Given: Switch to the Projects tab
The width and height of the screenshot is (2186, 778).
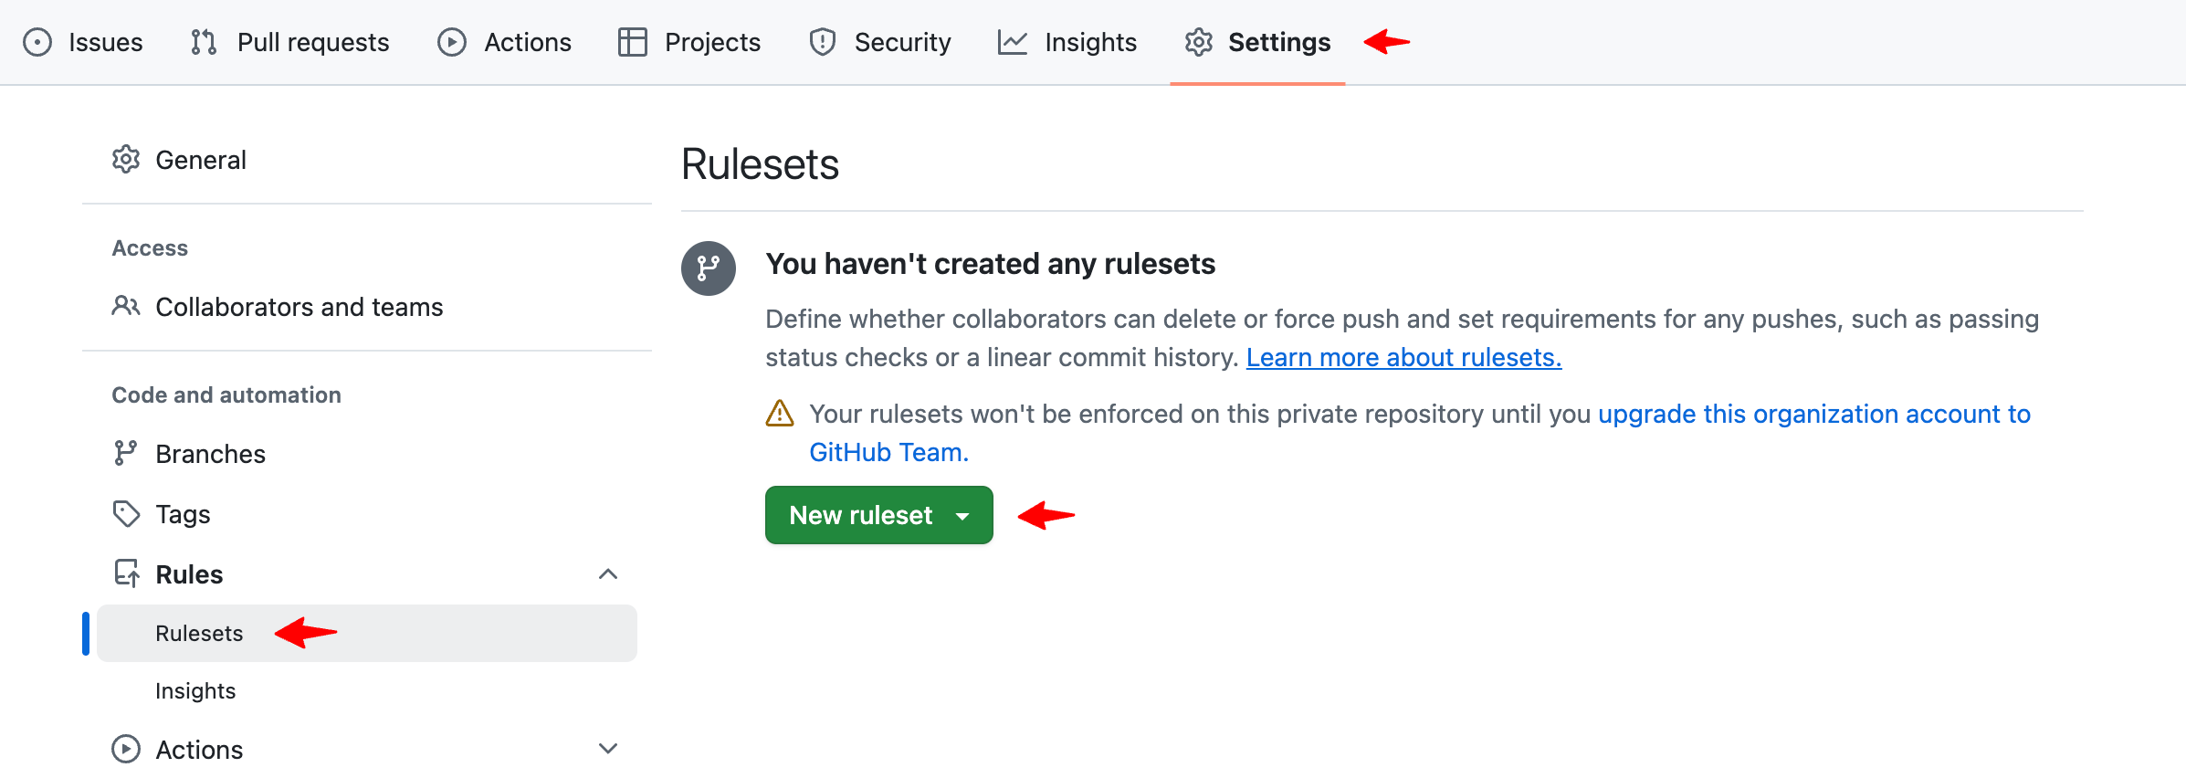Looking at the screenshot, I should [712, 41].
